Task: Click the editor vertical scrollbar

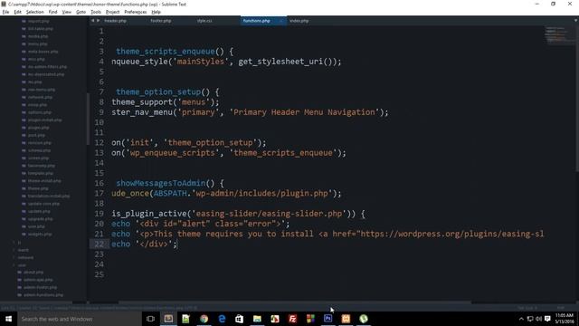Action: [x=577, y=98]
